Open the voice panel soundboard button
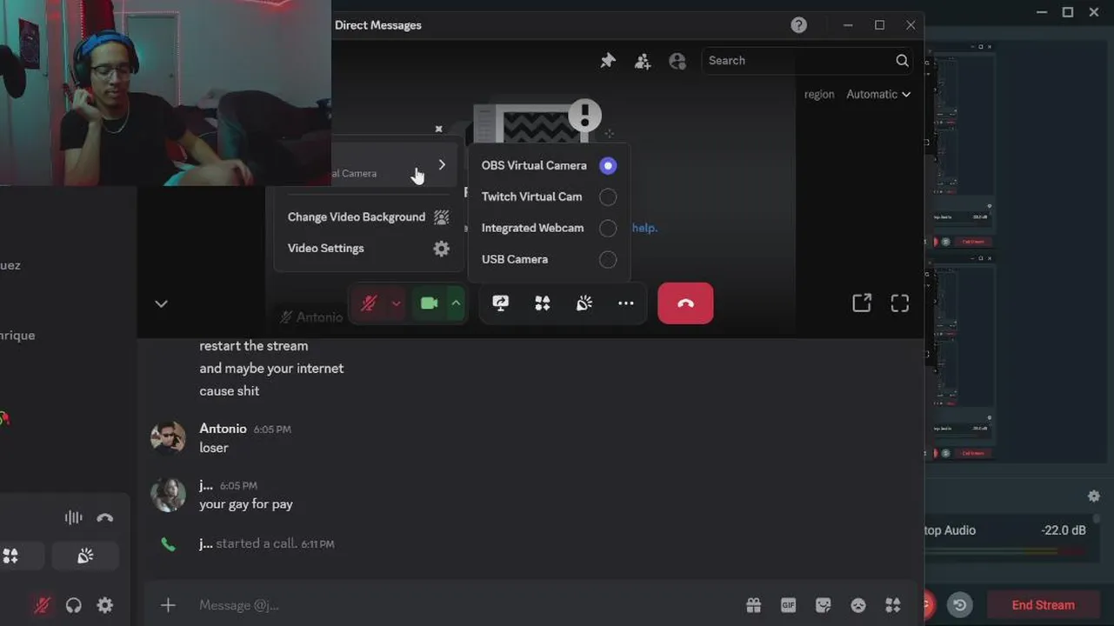Screen dimensions: 1114x626 pos(85,556)
